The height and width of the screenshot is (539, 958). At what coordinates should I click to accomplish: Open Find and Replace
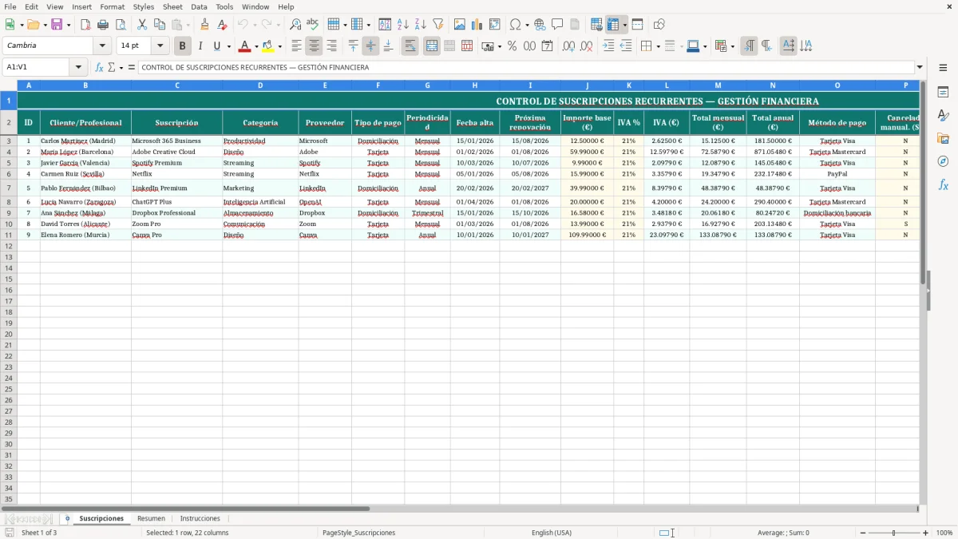coord(295,25)
